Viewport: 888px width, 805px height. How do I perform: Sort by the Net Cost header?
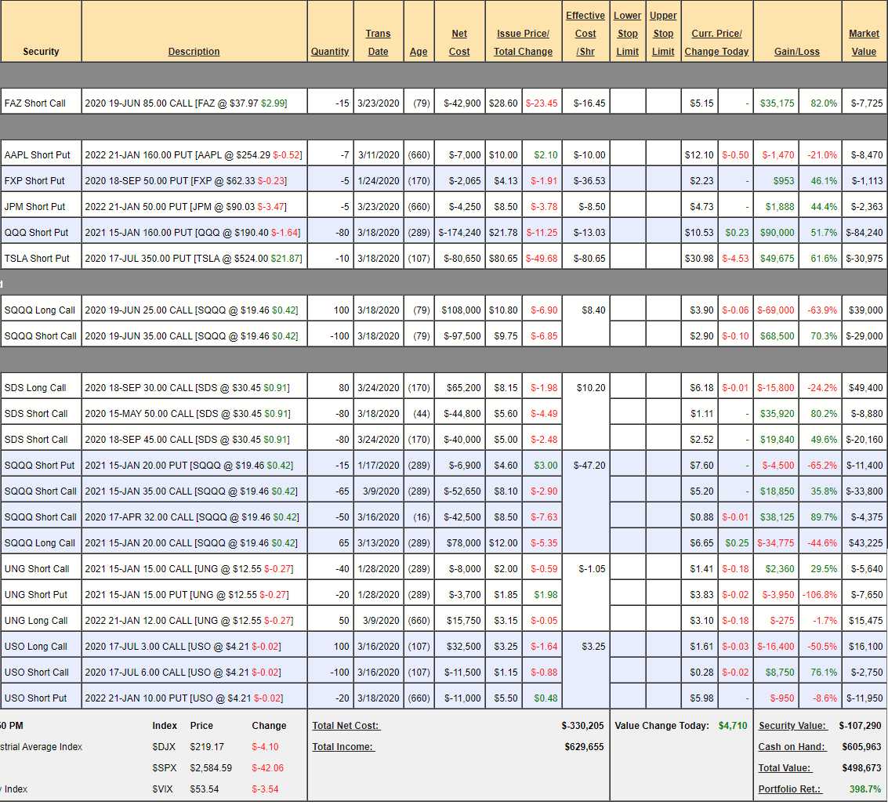459,42
